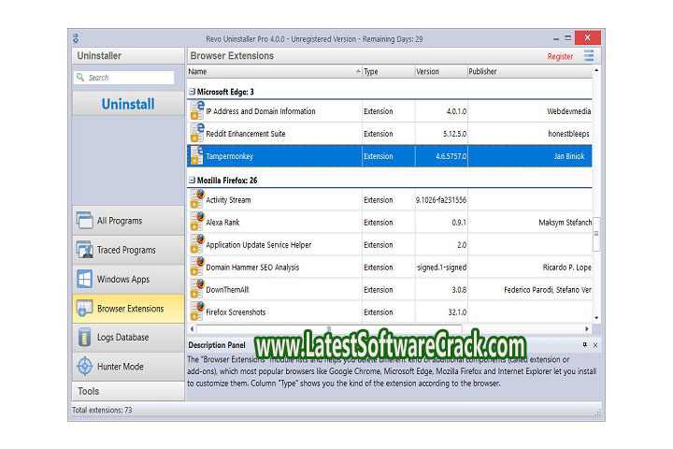
Task: Sort by the Version column header
Action: 441,71
